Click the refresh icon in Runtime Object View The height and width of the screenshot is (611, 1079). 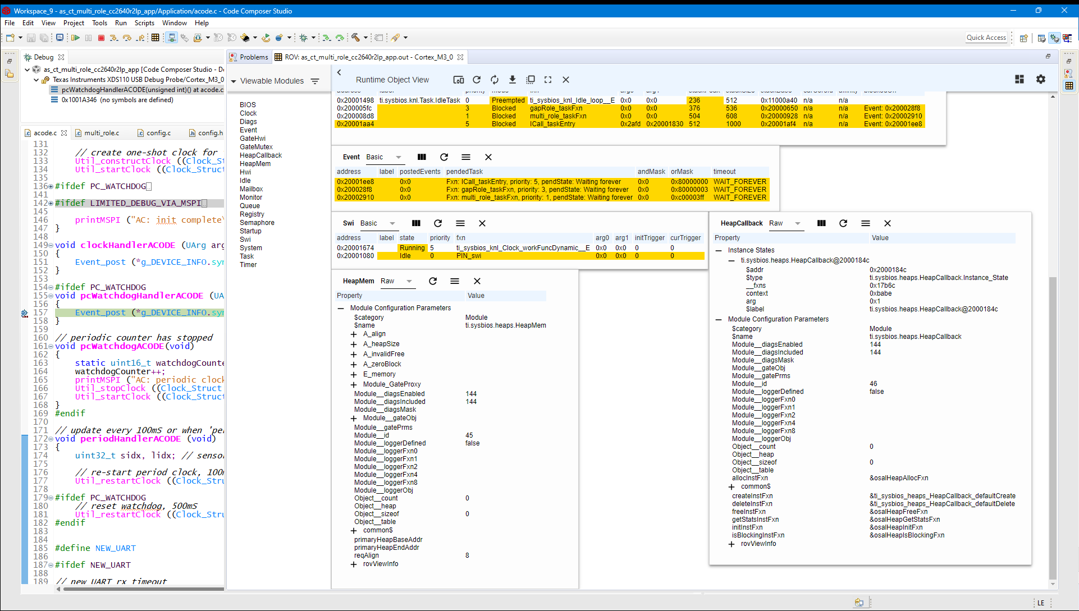coord(477,80)
